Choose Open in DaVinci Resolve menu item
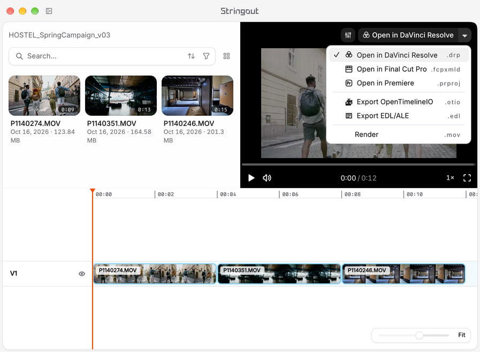 click(x=399, y=55)
